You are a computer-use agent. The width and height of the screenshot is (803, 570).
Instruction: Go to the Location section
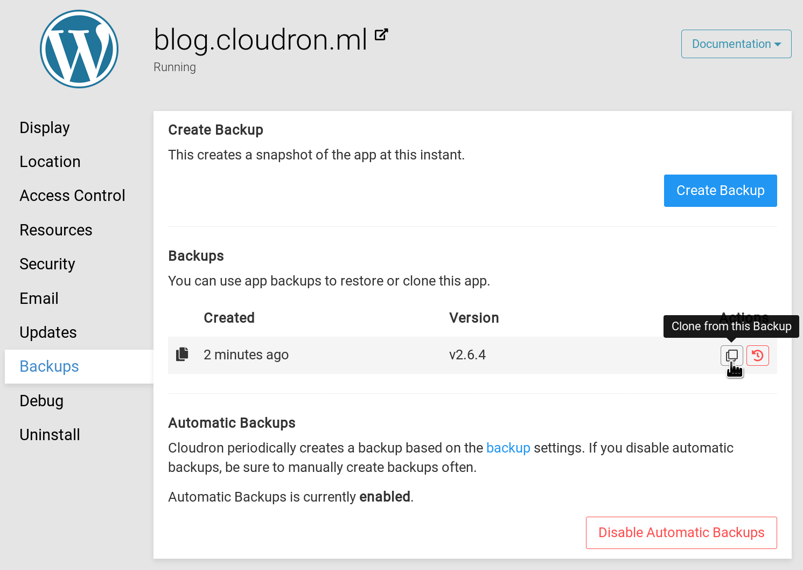coord(50,162)
